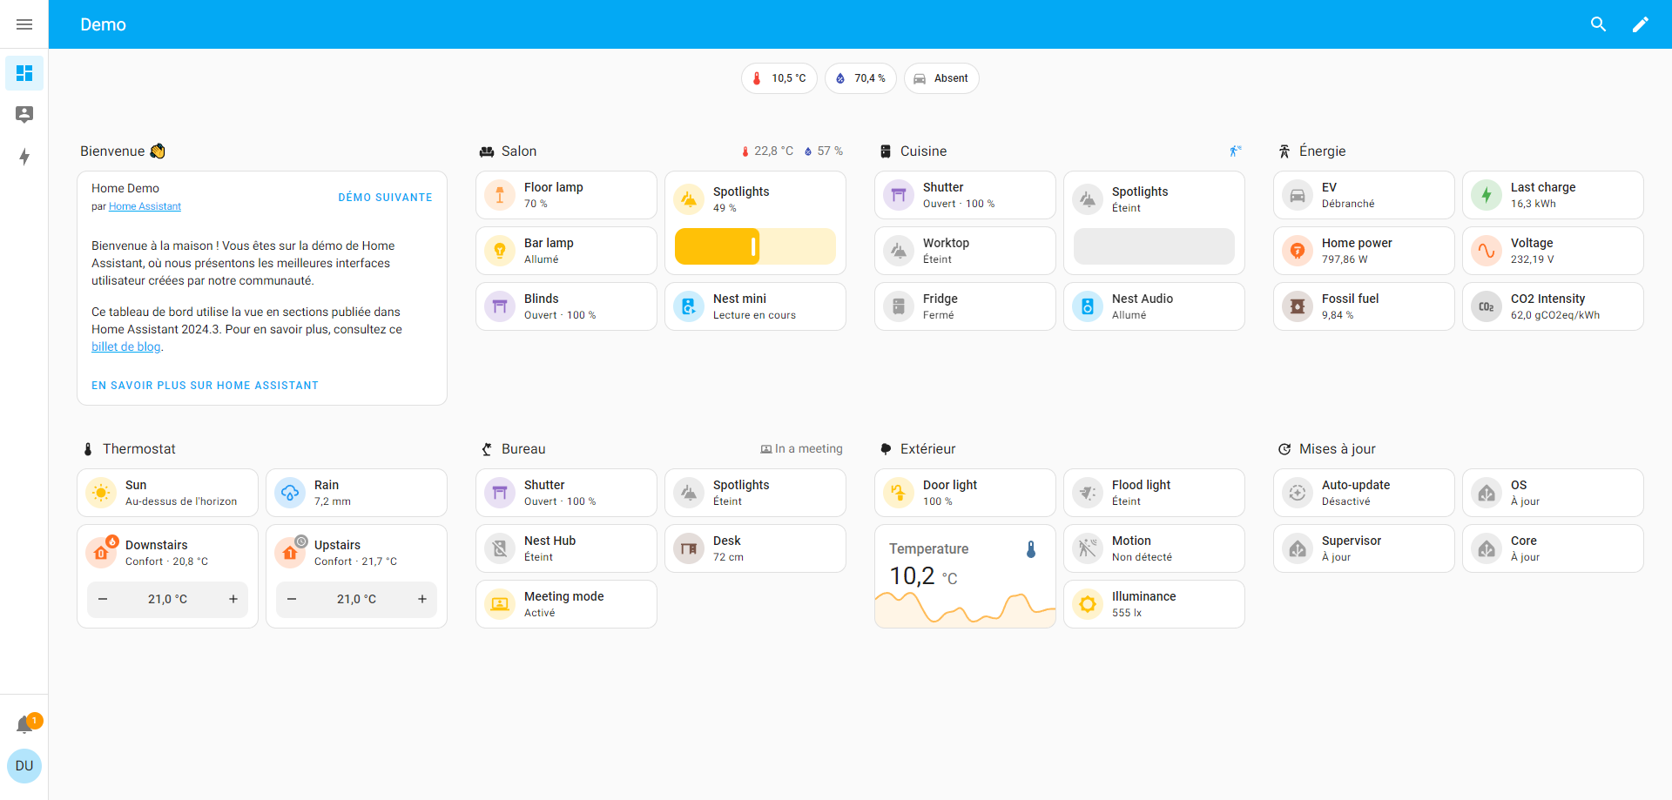Click the CO2 Intensity icon
Image resolution: width=1672 pixels, height=800 pixels.
point(1487,306)
